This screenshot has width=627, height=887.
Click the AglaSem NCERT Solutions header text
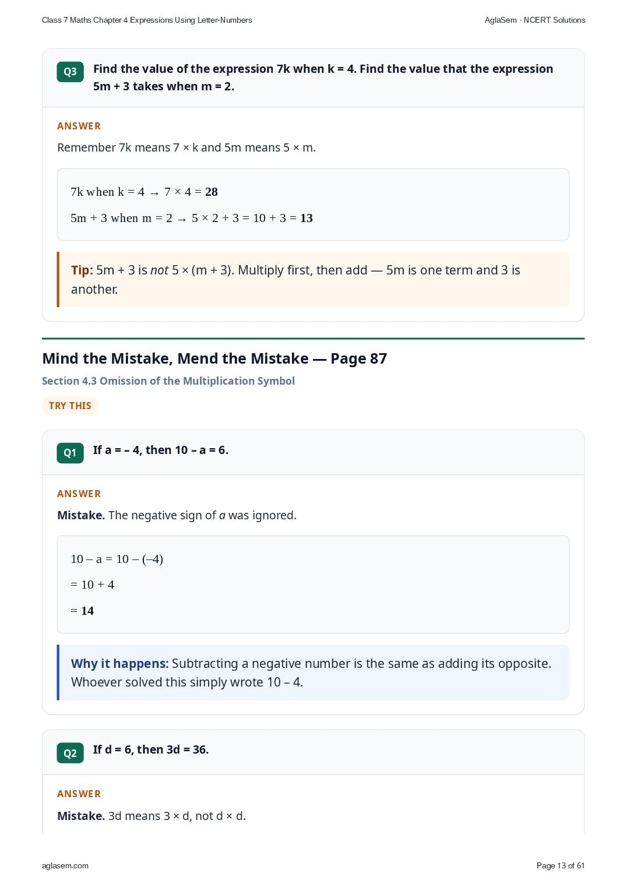click(x=535, y=20)
